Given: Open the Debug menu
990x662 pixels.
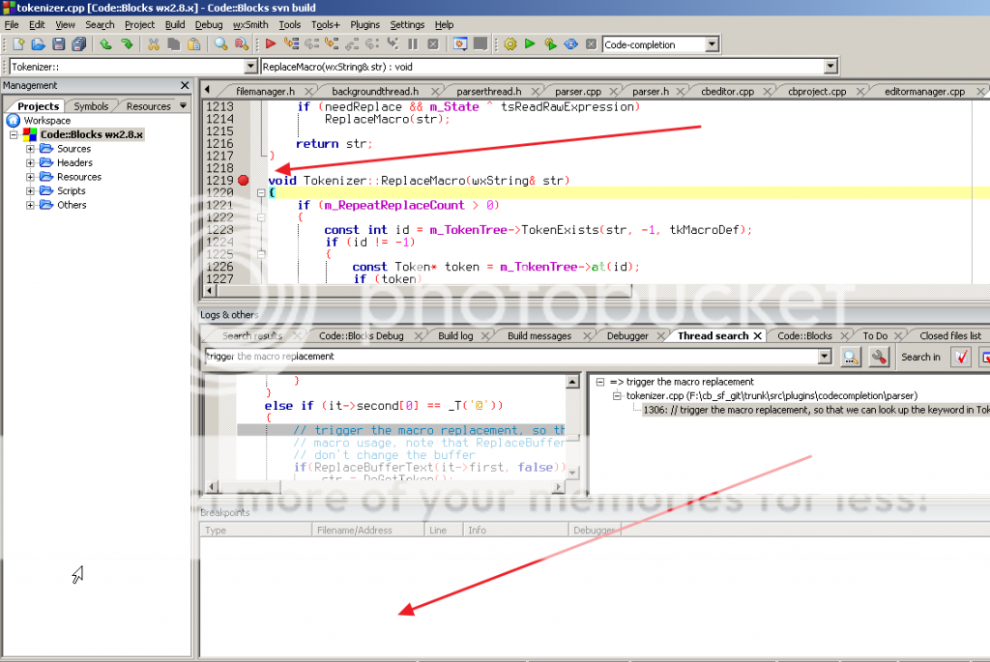Looking at the screenshot, I should coord(209,24).
